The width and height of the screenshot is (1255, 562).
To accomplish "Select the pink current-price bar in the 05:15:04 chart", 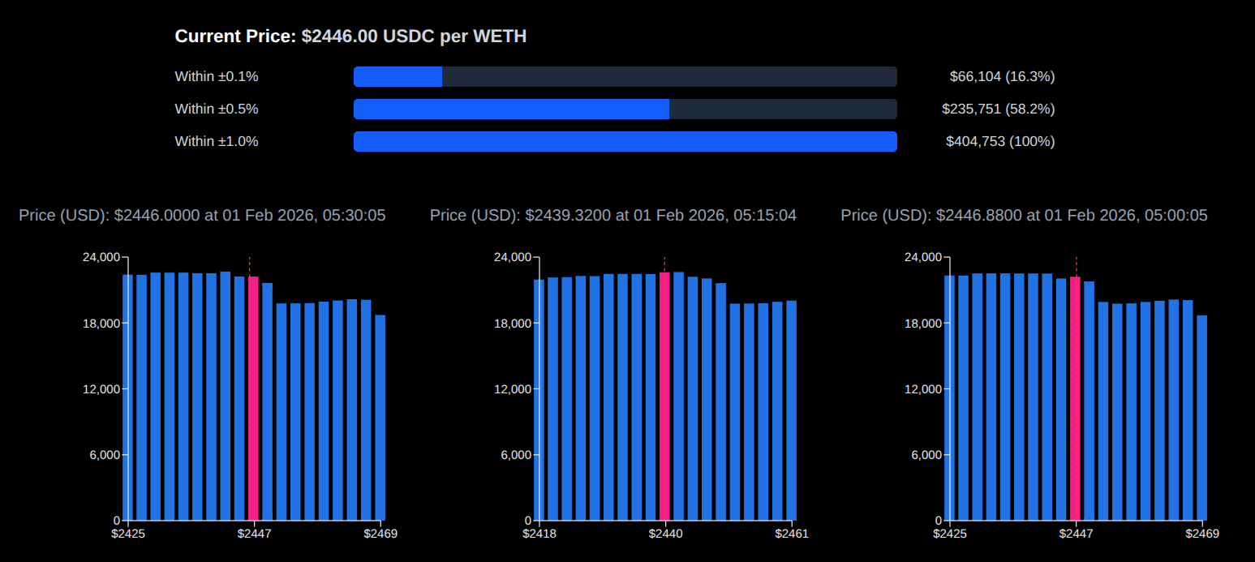I will coord(664,396).
